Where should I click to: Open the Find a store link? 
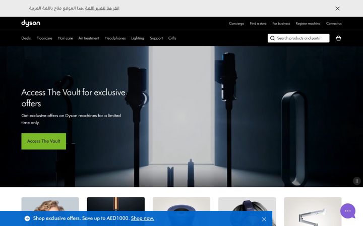pos(258,24)
